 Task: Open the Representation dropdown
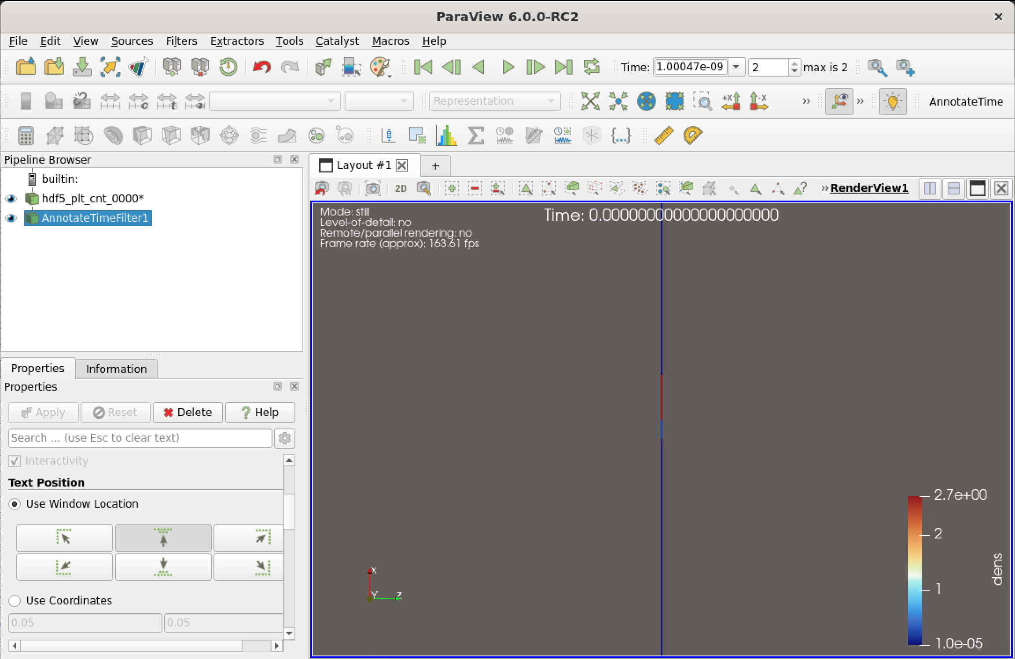click(x=495, y=101)
